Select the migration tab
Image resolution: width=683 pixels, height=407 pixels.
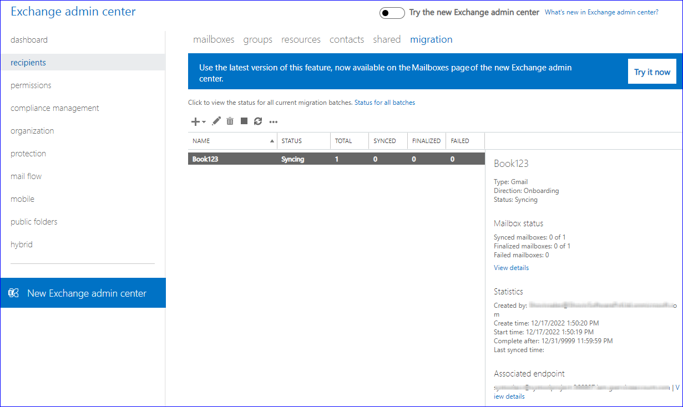click(431, 39)
